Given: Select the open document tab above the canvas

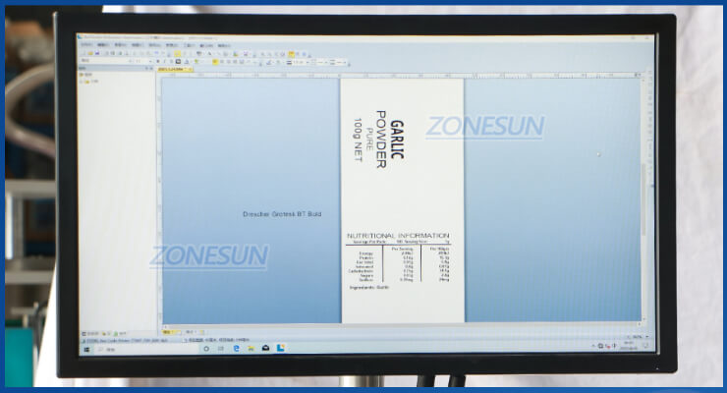Looking at the screenshot, I should [173, 70].
